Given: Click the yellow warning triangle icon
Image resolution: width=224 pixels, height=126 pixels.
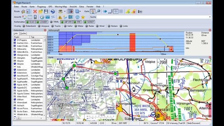Looking at the screenshot, I should (x=60, y=17).
